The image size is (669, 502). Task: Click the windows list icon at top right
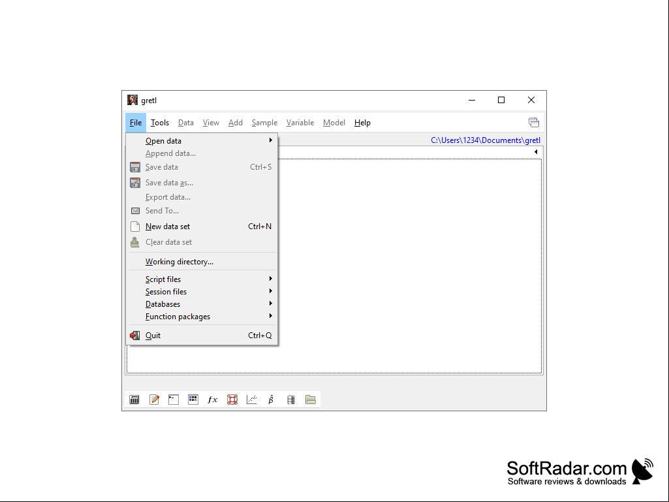pyautogui.click(x=534, y=123)
